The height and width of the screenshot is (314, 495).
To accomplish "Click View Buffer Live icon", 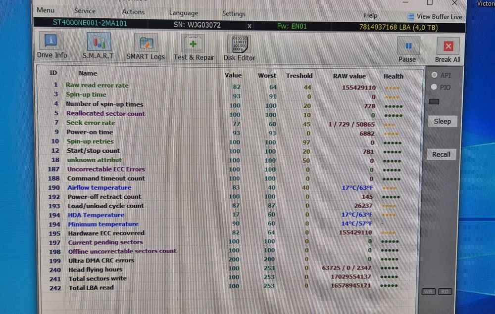I will pos(410,17).
